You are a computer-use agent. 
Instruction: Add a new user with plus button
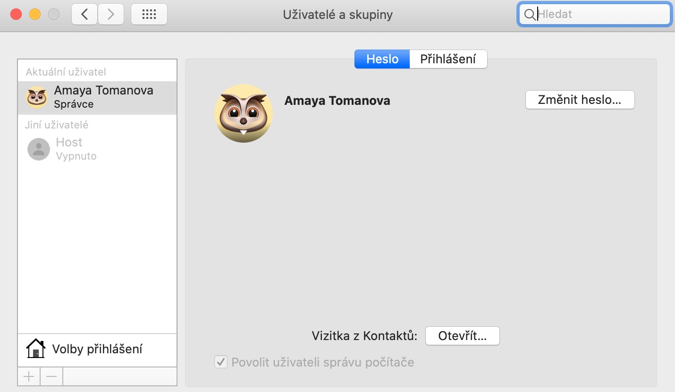tap(29, 376)
